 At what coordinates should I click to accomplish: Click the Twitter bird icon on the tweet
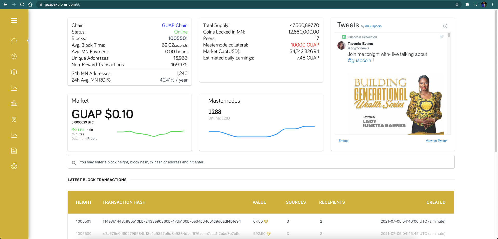[x=442, y=37]
